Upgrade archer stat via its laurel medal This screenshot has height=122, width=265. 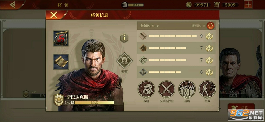(209, 60)
